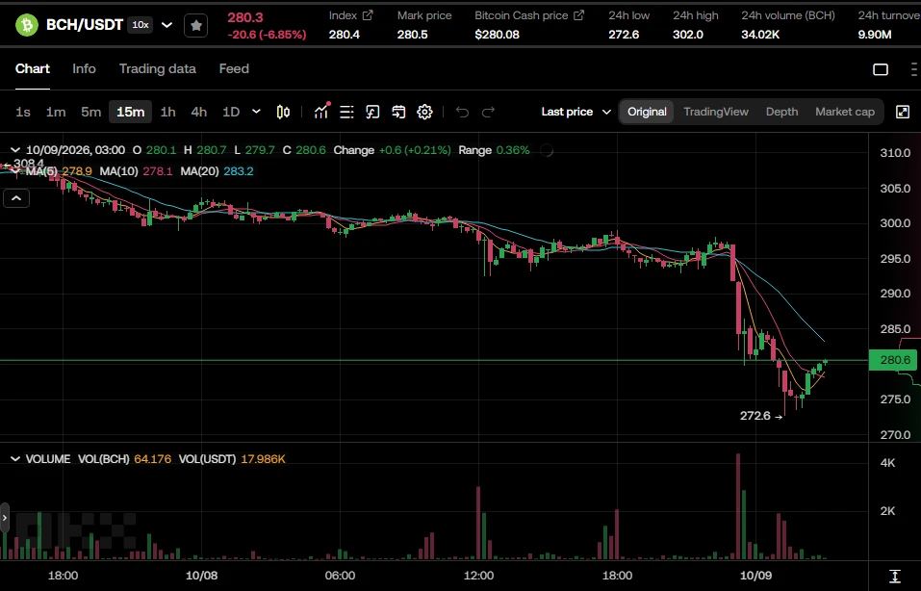Screen dimensions: 921x591
Task: Expand chart to fullscreen
Action: tap(903, 112)
